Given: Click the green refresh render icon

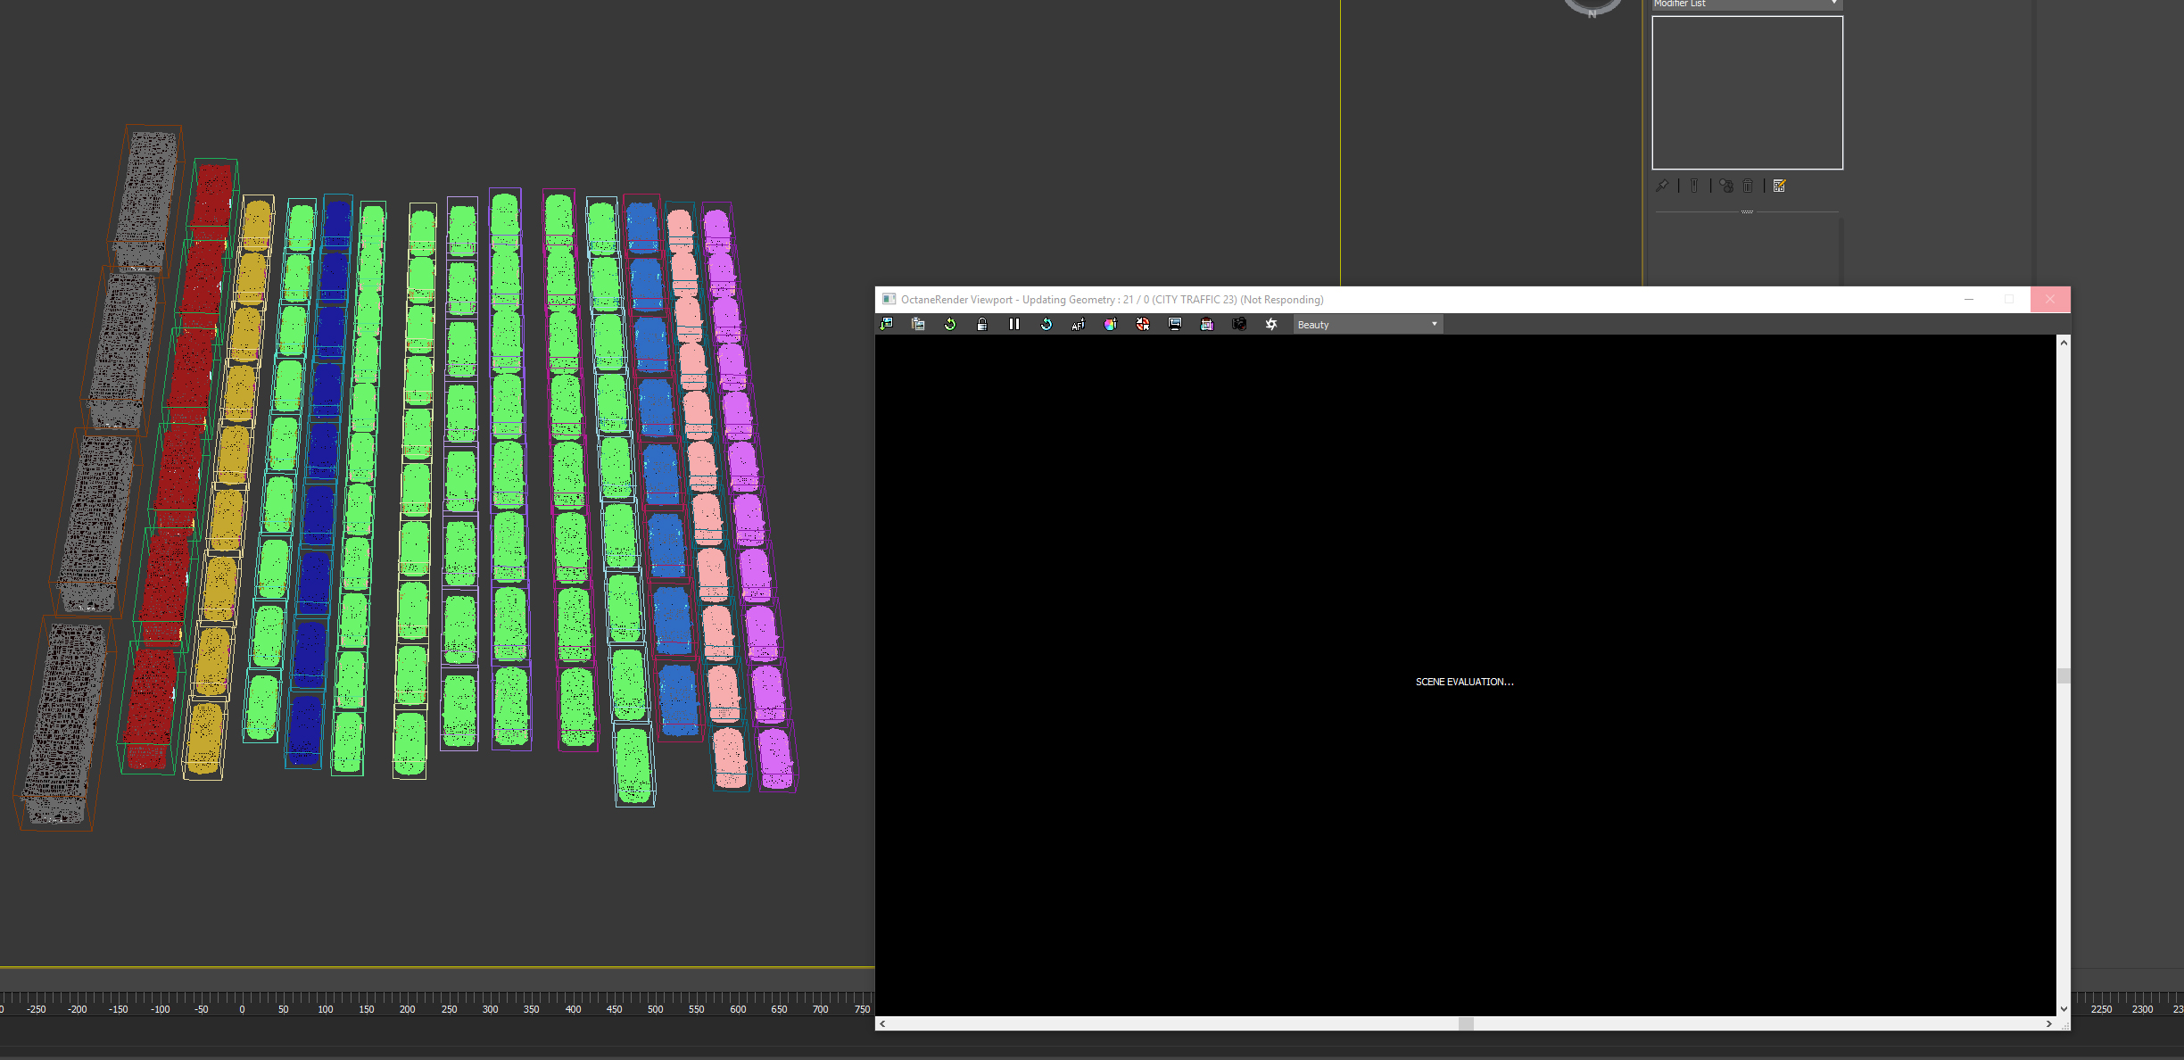Looking at the screenshot, I should (x=950, y=324).
